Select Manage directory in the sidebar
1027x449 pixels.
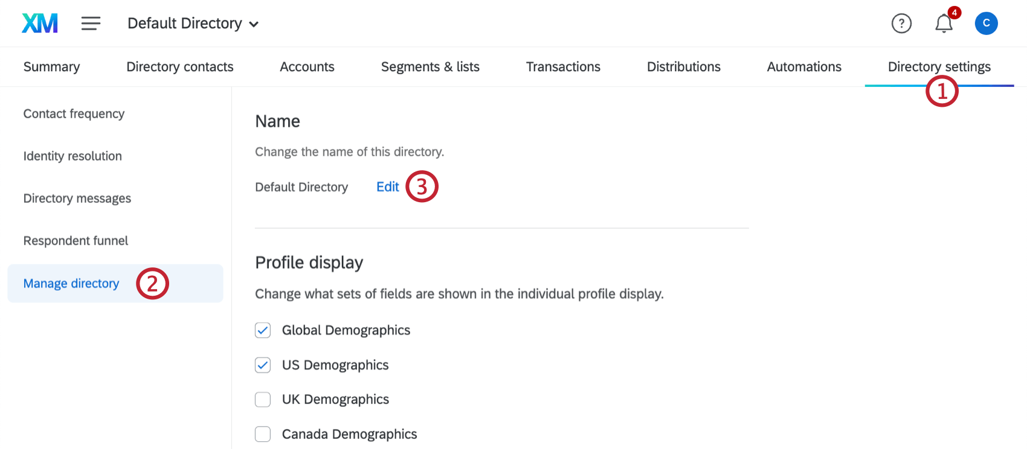(71, 283)
